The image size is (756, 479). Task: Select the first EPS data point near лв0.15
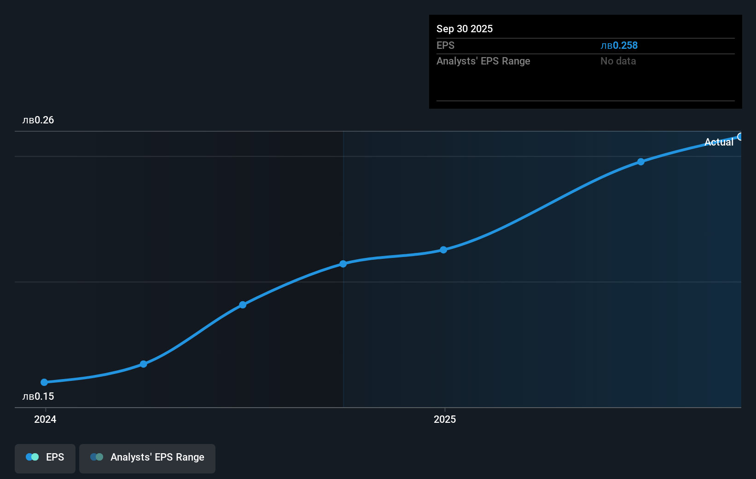coord(43,382)
